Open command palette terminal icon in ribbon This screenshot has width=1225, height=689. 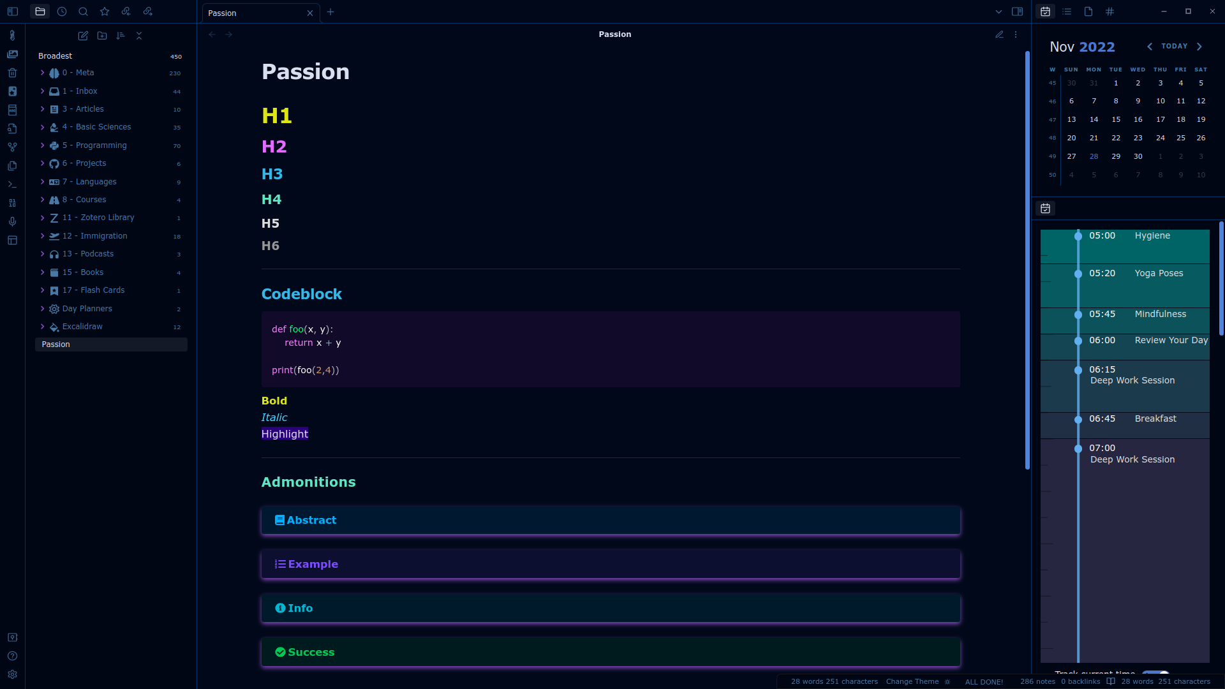12,184
